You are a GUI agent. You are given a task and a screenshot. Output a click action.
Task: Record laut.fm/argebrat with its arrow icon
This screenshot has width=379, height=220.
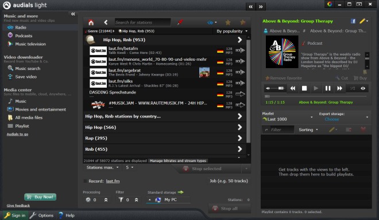pos(240,72)
